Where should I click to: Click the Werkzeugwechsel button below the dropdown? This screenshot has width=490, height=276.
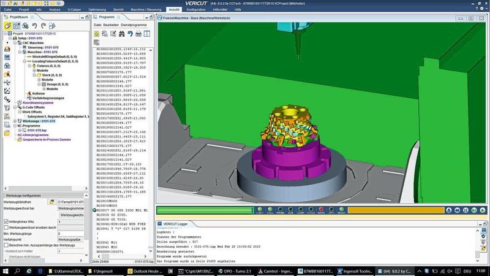click(72, 215)
